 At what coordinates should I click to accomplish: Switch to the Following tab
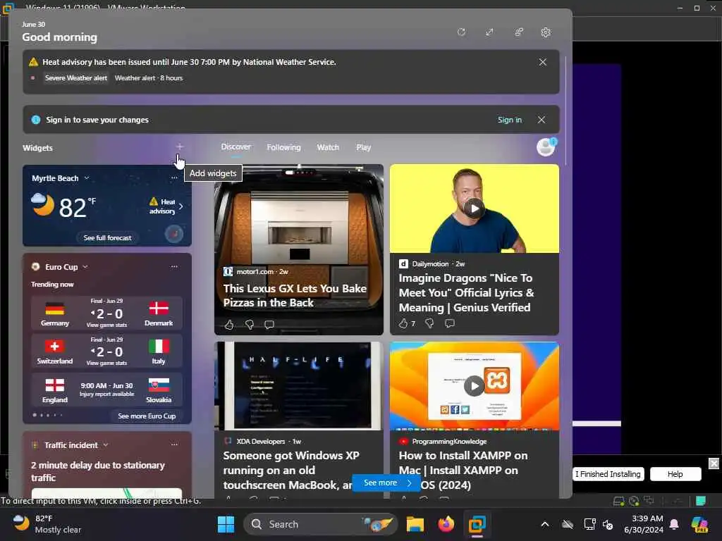point(283,147)
